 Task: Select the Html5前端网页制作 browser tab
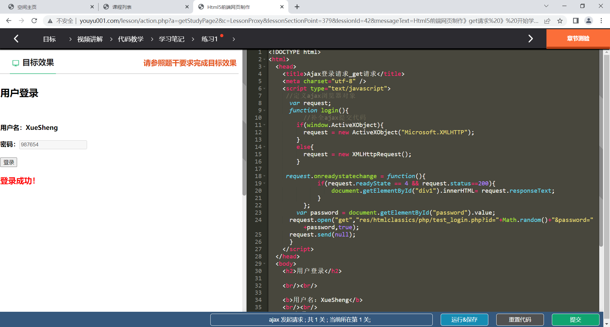tap(241, 7)
